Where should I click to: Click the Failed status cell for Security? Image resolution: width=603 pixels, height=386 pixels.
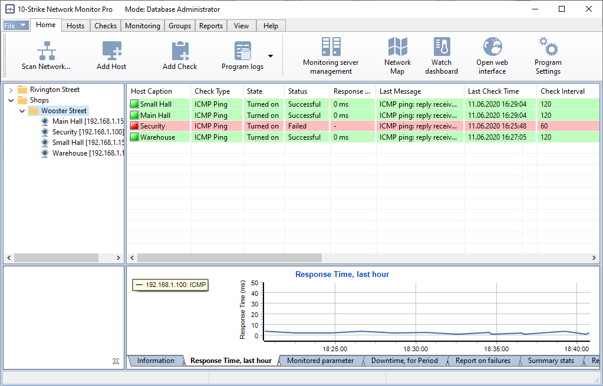point(307,126)
